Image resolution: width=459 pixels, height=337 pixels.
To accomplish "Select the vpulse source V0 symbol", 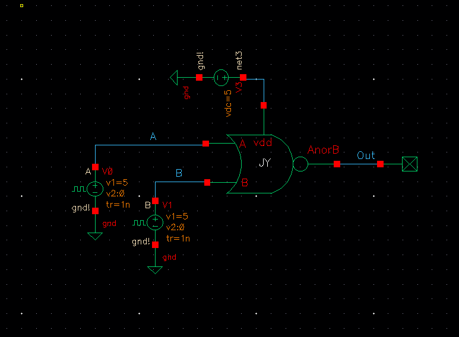I will (x=95, y=189).
